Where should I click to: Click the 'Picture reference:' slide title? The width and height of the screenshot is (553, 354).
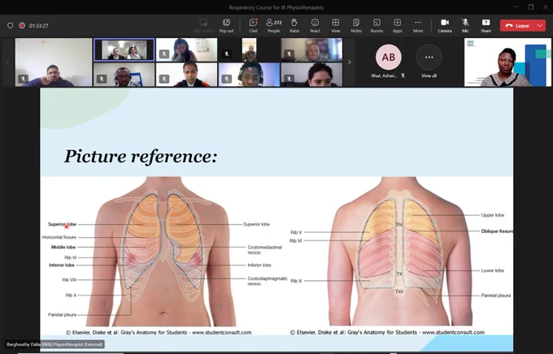pos(141,157)
